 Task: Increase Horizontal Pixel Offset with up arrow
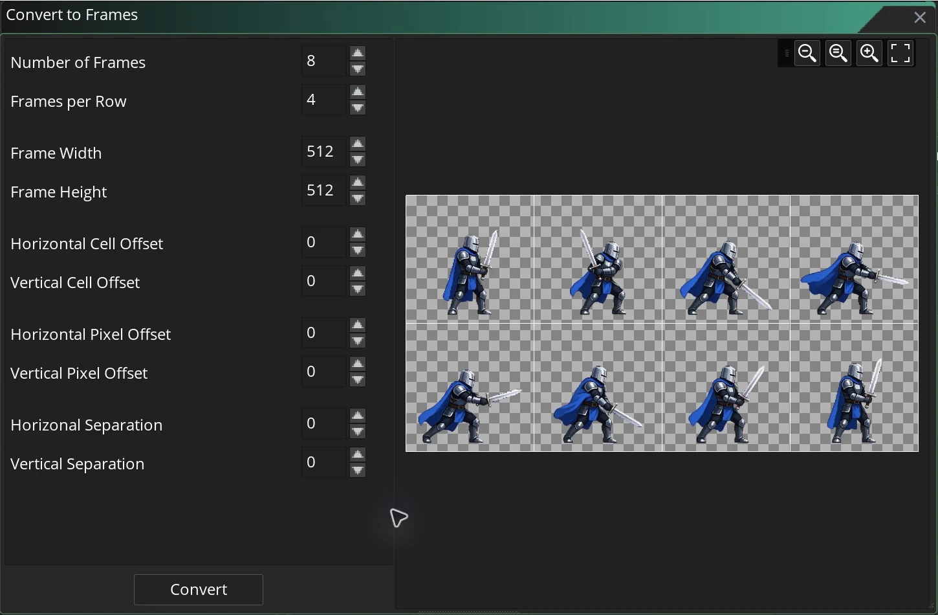coord(358,325)
